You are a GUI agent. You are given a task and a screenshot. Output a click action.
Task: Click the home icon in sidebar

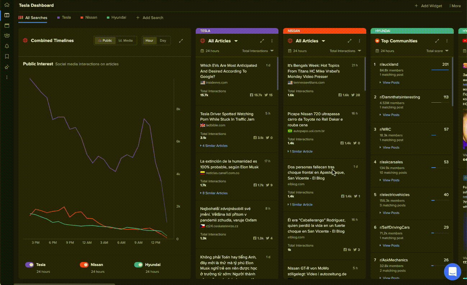pyautogui.click(x=7, y=5)
